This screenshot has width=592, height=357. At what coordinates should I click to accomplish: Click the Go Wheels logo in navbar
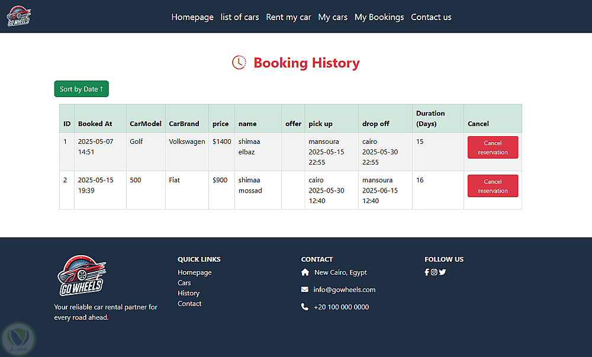coord(19,16)
